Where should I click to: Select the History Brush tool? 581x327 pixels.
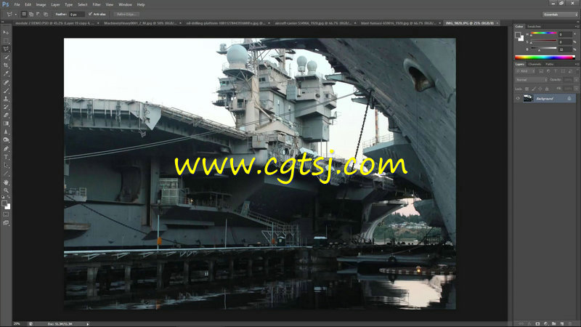click(x=6, y=107)
